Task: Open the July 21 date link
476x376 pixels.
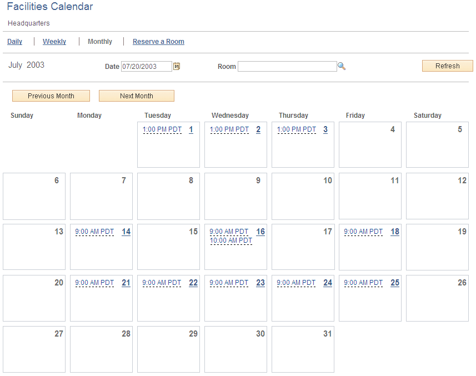Action: (126, 283)
